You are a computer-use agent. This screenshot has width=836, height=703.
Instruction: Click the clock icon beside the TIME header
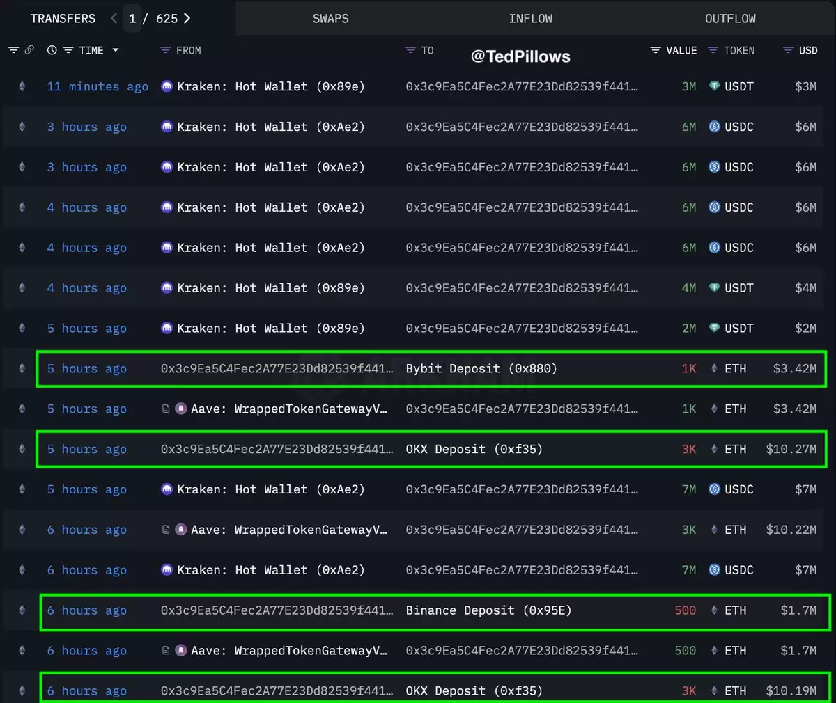point(52,50)
